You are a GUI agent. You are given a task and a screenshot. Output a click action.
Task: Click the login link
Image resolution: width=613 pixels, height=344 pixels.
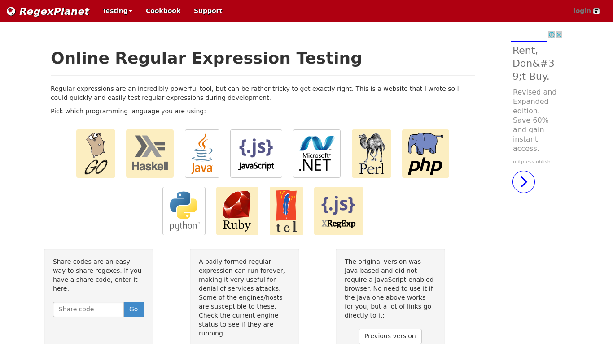pos(582,11)
